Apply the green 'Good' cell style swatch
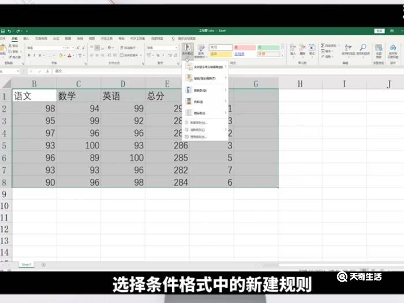The width and height of the screenshot is (404, 303). (x=269, y=48)
